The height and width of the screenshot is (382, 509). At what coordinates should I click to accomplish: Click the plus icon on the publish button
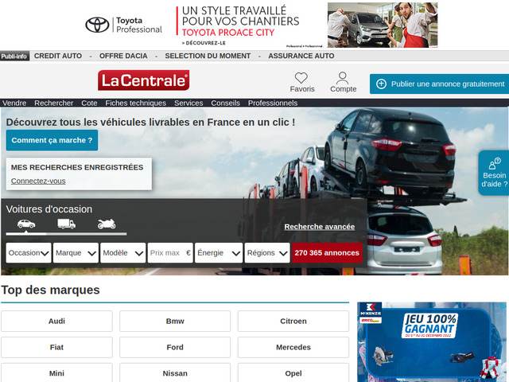(x=381, y=84)
